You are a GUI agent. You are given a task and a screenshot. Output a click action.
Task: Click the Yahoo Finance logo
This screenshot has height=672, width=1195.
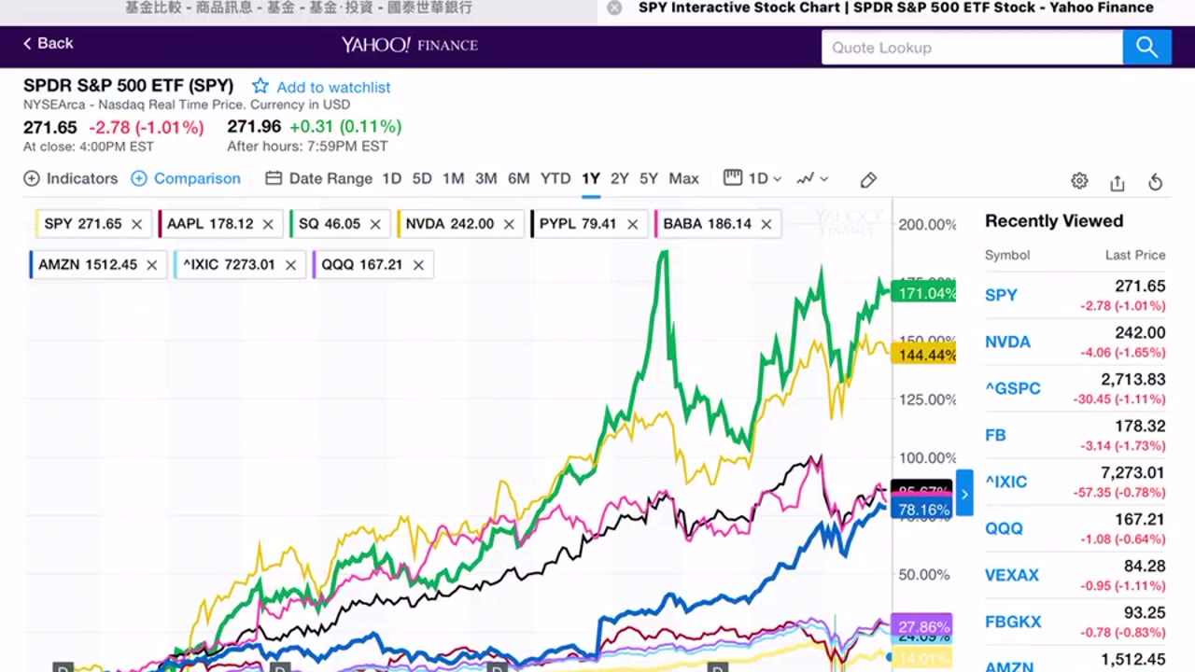coord(409,45)
